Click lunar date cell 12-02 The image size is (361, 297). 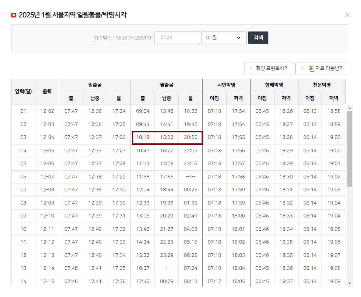(47, 112)
